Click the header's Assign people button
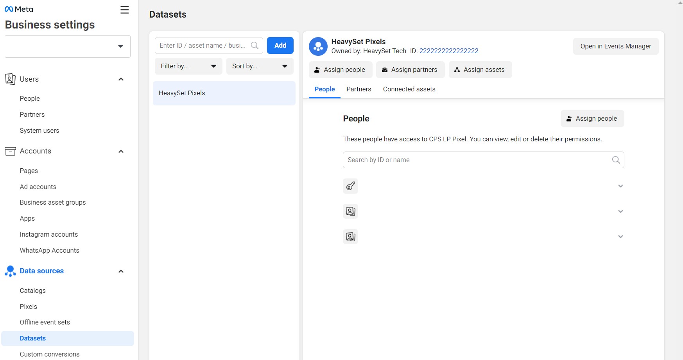683x360 pixels. point(341,70)
